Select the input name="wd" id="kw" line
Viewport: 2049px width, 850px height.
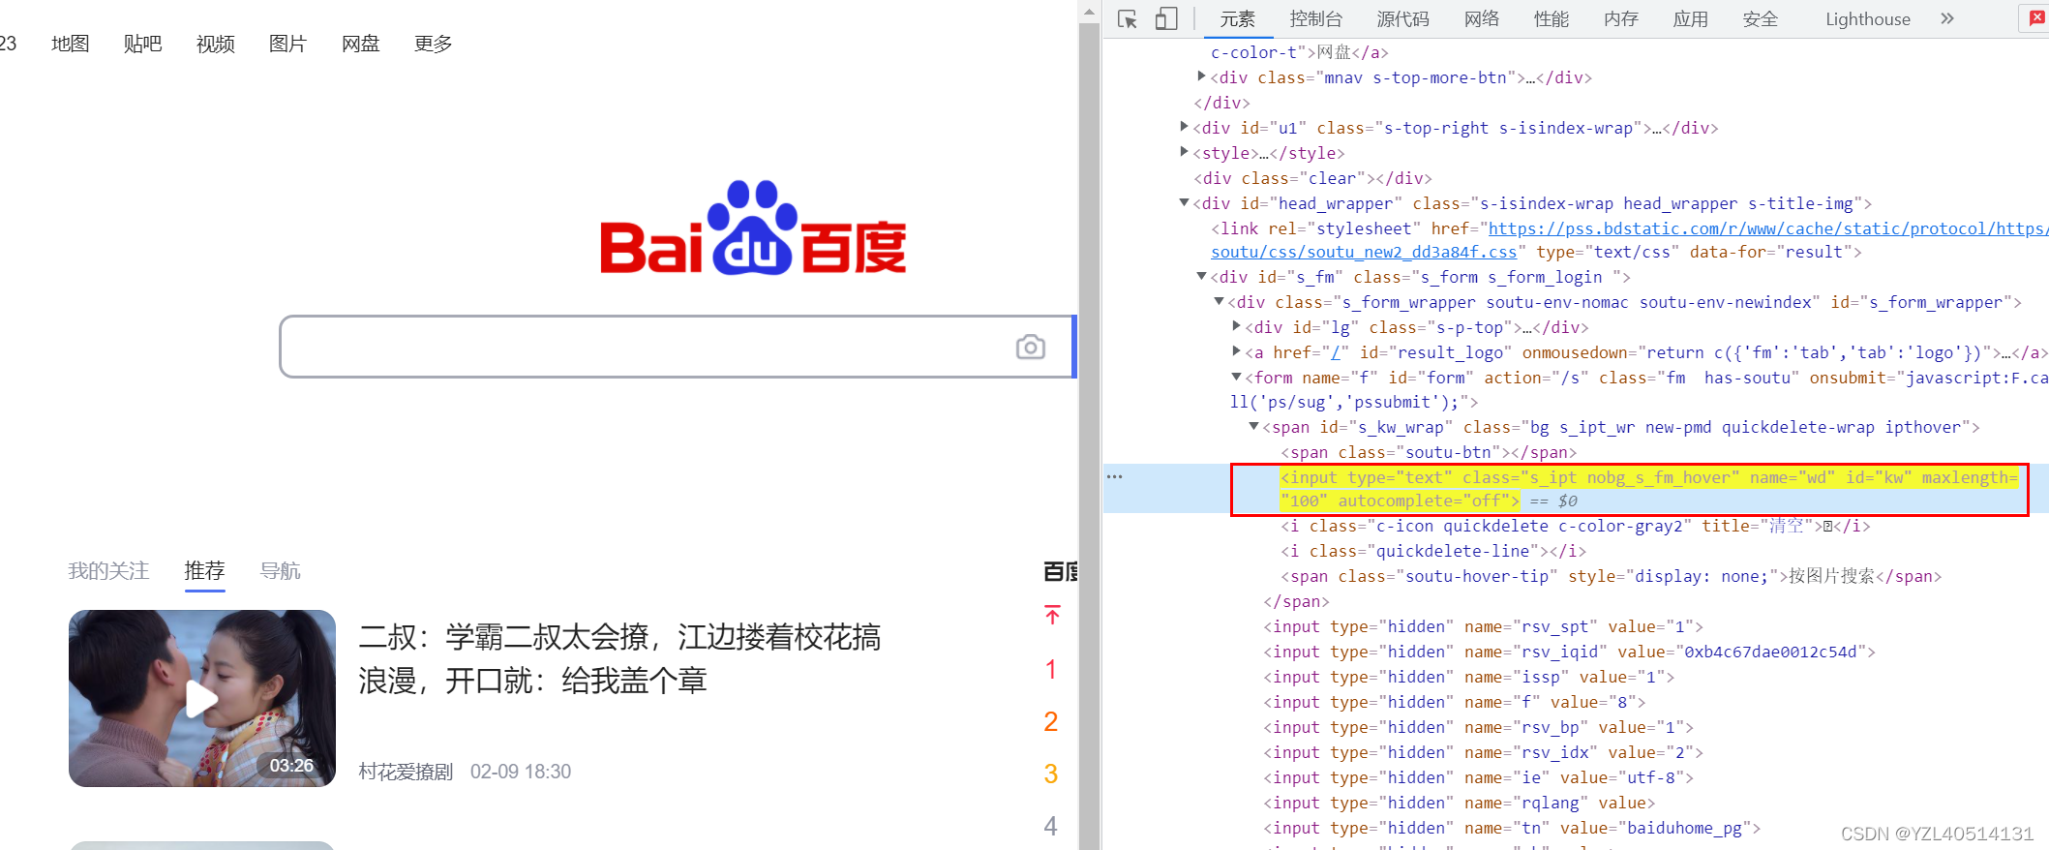pos(1648,489)
